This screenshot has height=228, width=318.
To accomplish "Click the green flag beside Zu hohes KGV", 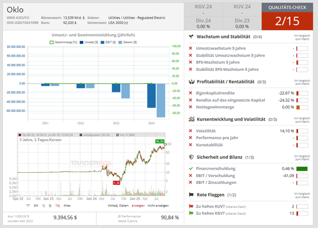I will coord(191,213).
